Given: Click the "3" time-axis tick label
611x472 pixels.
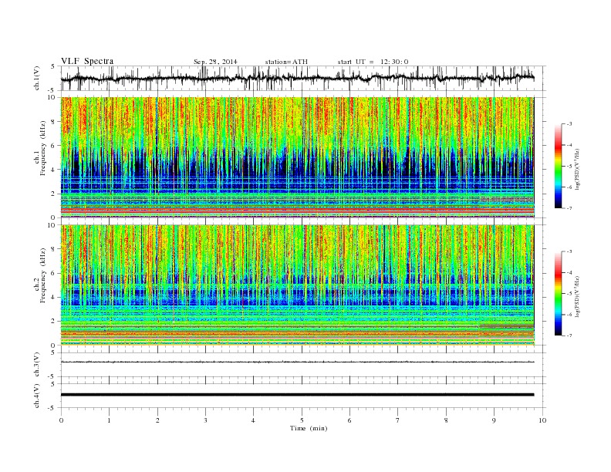Looking at the screenshot, I should [205, 420].
